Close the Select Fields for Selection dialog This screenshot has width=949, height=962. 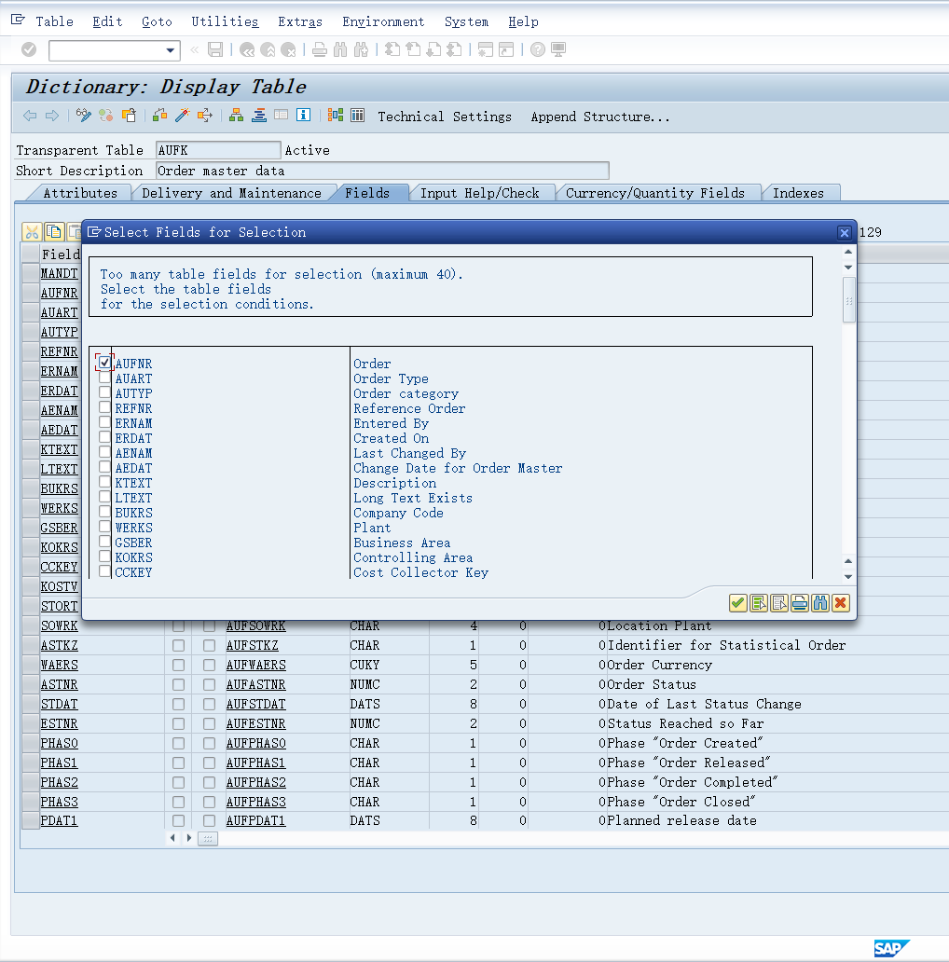(845, 232)
